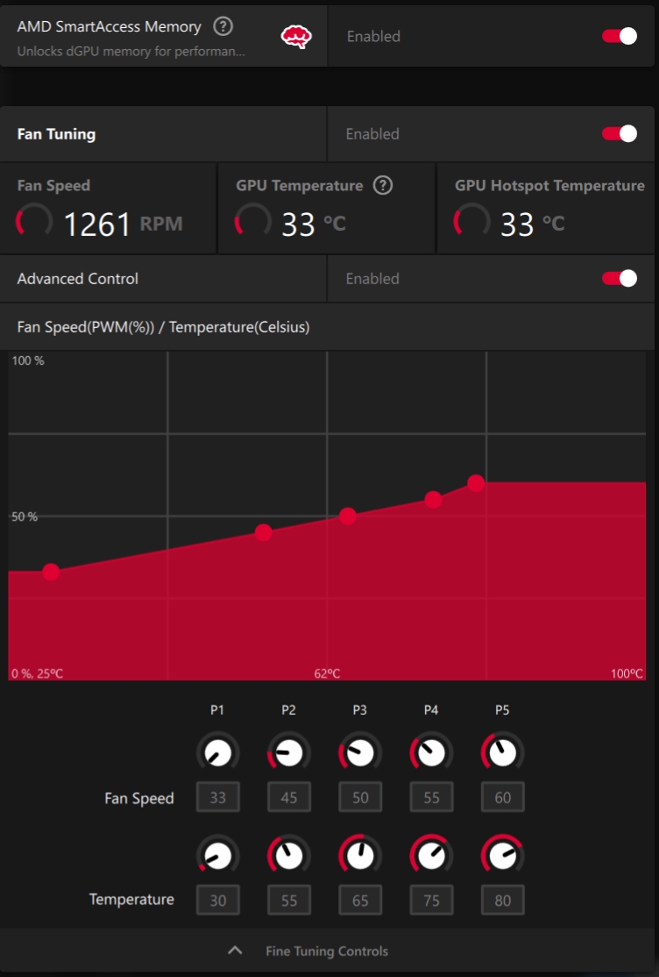
Task: Select the third fan curve point at 50%
Action: tap(348, 516)
